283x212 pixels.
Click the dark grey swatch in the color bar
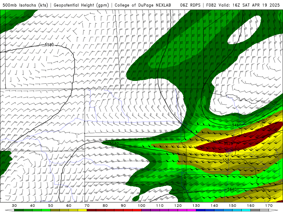tap(255, 211)
